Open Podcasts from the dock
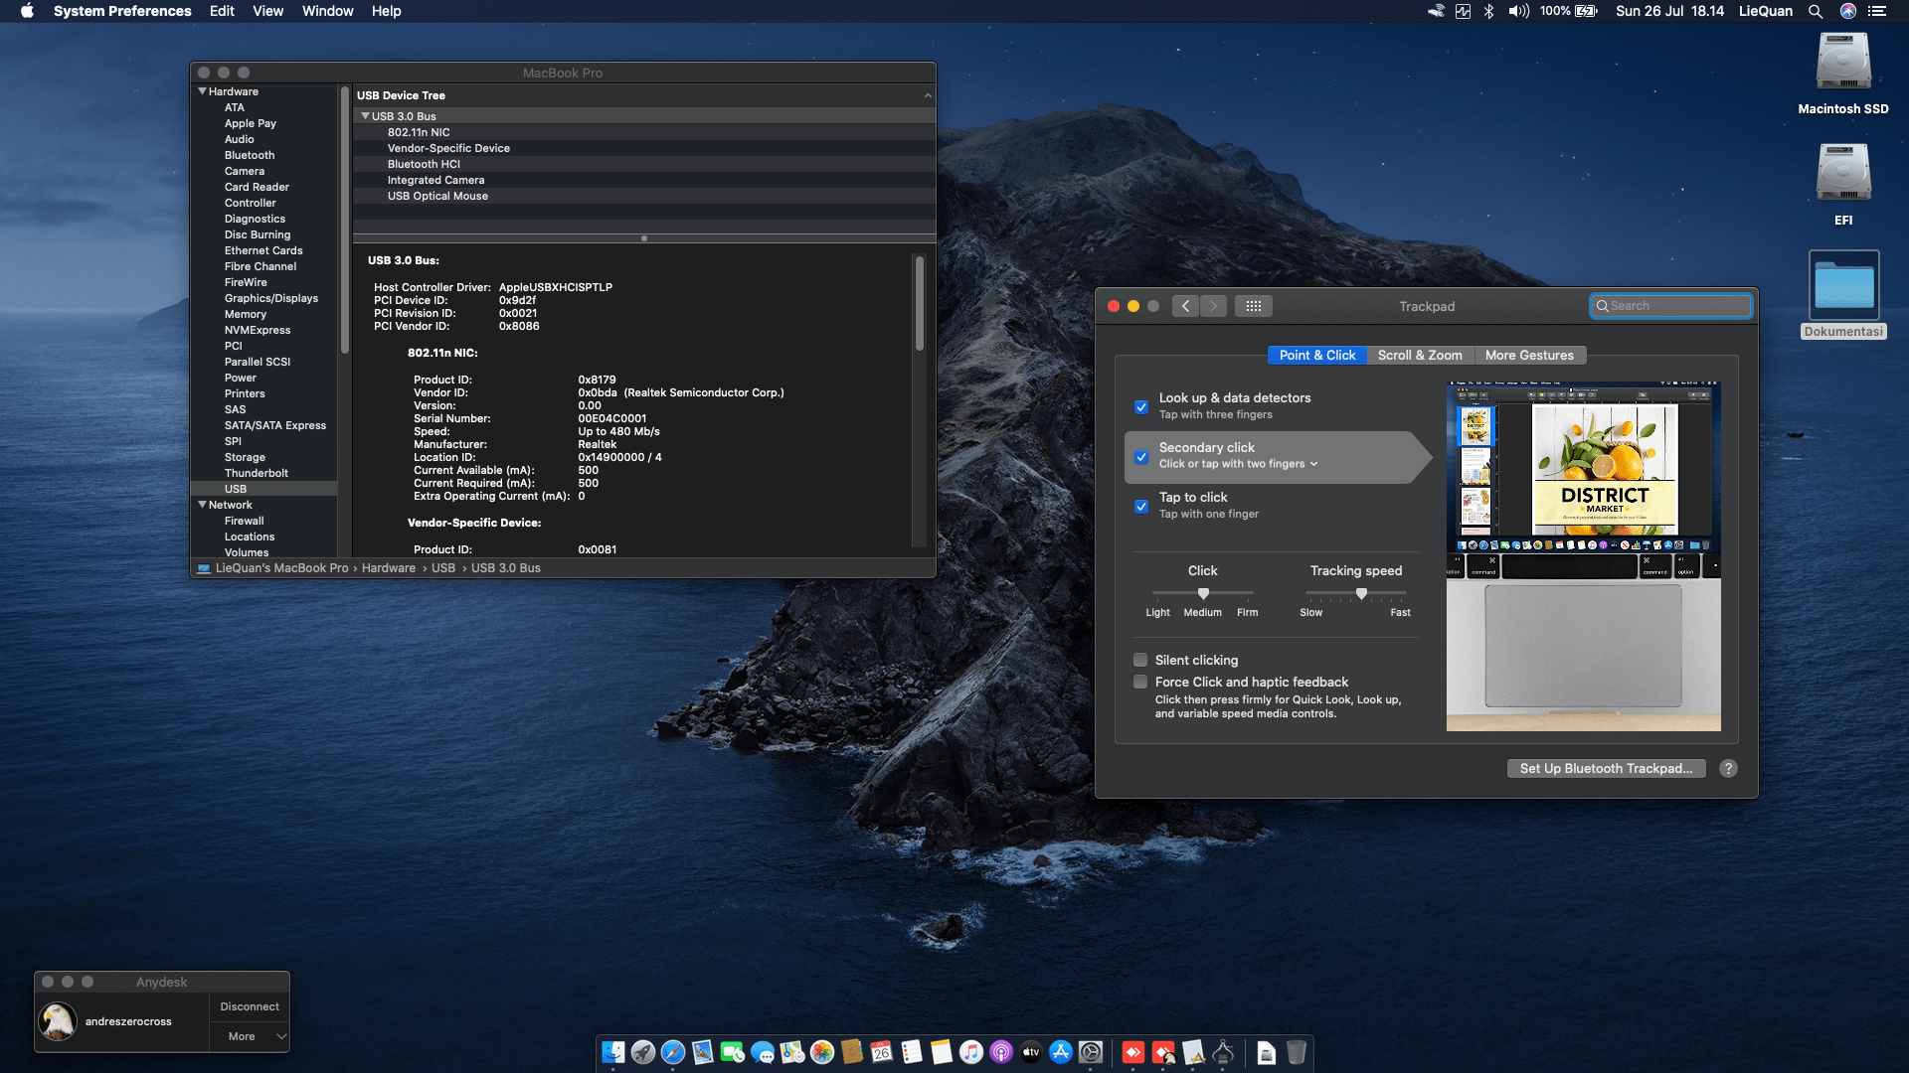Screen dimensions: 1909x1073 coord(1001,1052)
